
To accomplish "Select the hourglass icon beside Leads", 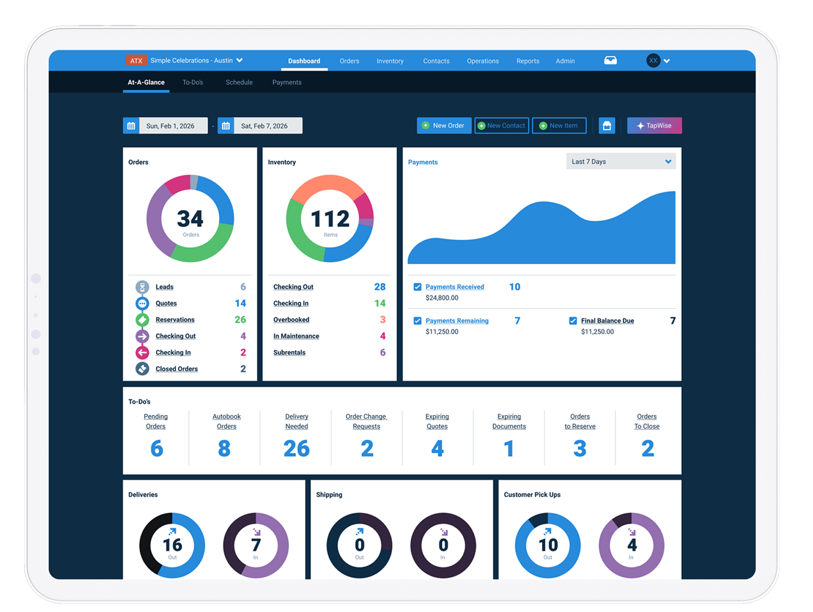I will 142,287.
